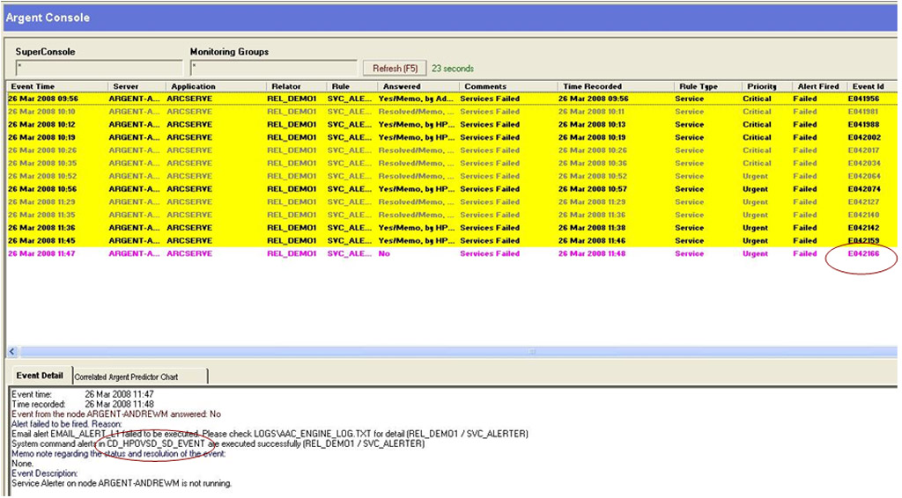Image resolution: width=902 pixels, height=498 pixels.
Task: Click the Monitoring Groups filter field
Action: (272, 66)
